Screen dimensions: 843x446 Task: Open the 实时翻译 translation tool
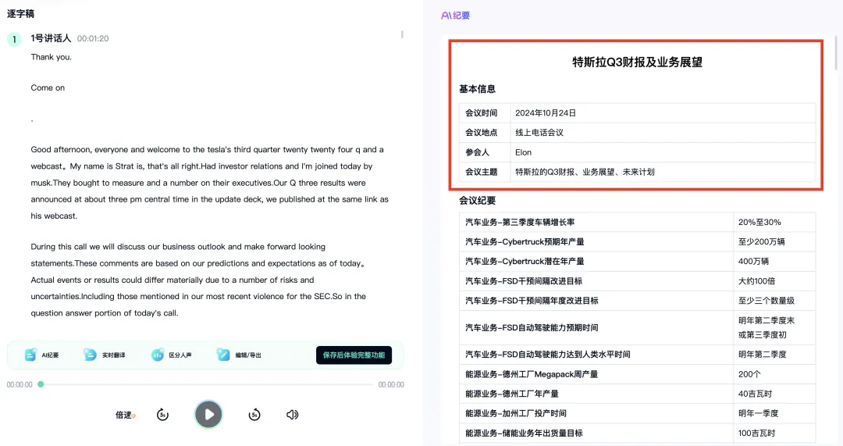[105, 355]
